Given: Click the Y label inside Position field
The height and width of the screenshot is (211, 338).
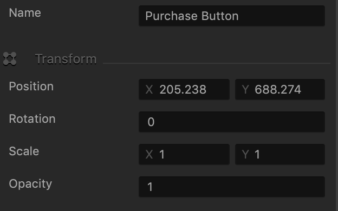Looking at the screenshot, I should coord(245,89).
